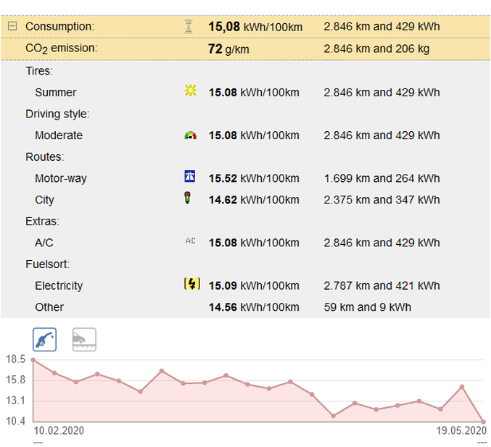Select the Moderate driving style label
Screen dimensions: 491x447
click(59, 135)
